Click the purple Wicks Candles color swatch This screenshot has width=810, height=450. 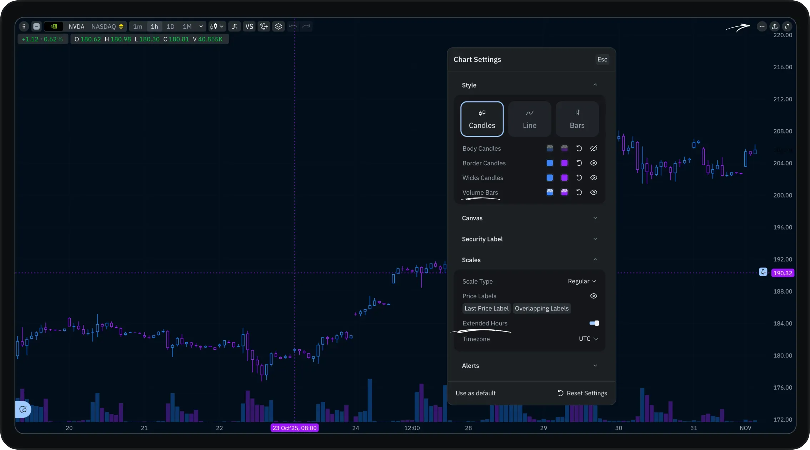coord(564,178)
